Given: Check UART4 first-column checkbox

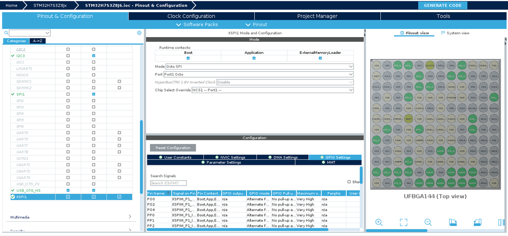Looking at the screenshot, I should coord(68,133).
